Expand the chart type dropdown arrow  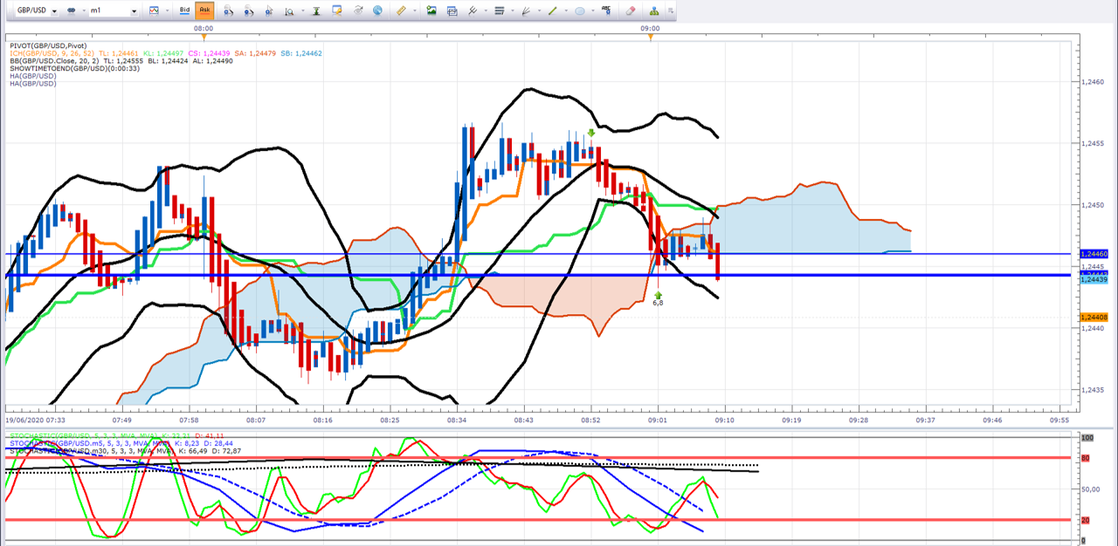167,11
